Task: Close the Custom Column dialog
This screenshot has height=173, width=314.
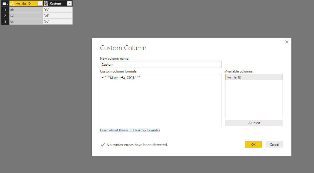Action: pos(287,42)
